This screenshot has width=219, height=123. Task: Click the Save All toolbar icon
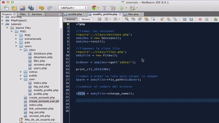pyautogui.click(x=31, y=8)
